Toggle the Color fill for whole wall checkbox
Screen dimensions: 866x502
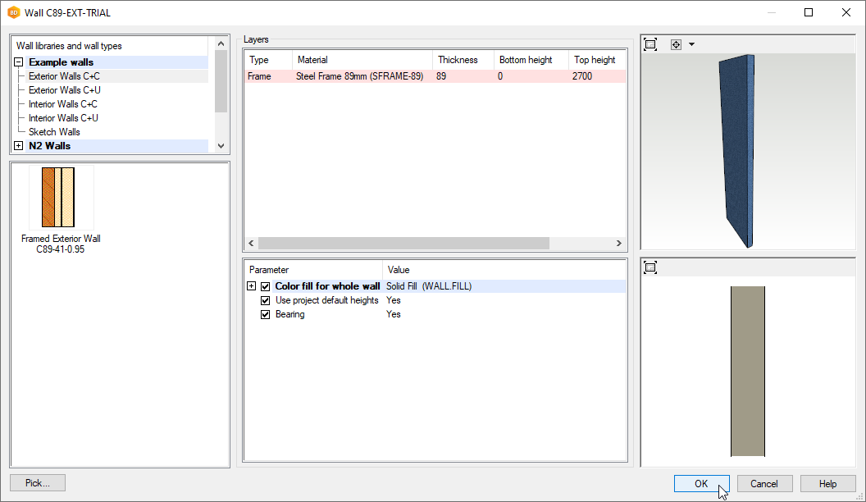[265, 286]
